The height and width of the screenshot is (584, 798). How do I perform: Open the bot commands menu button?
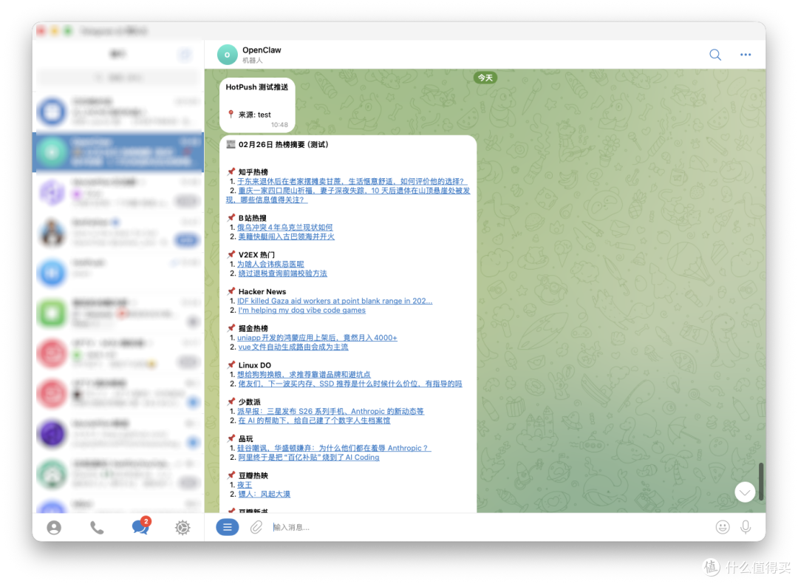coord(228,527)
